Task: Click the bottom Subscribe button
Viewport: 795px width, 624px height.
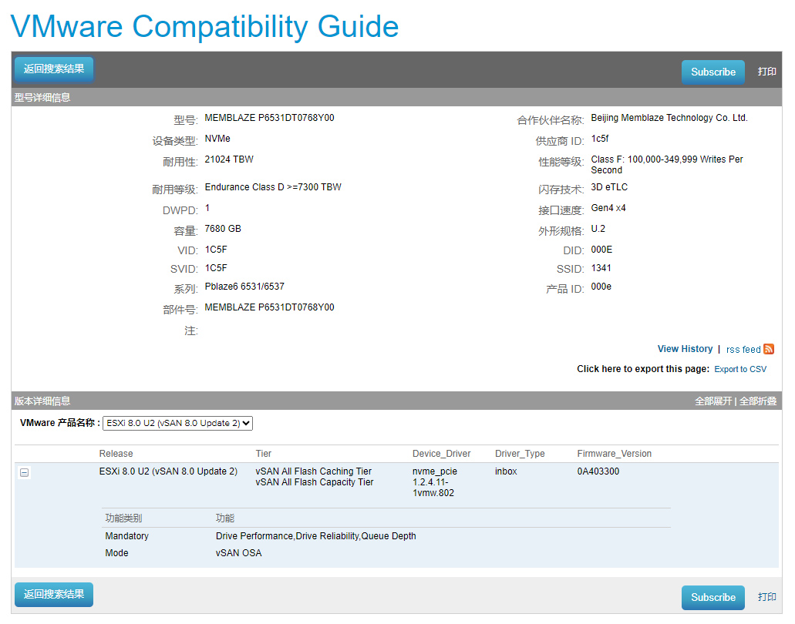Action: 712,598
